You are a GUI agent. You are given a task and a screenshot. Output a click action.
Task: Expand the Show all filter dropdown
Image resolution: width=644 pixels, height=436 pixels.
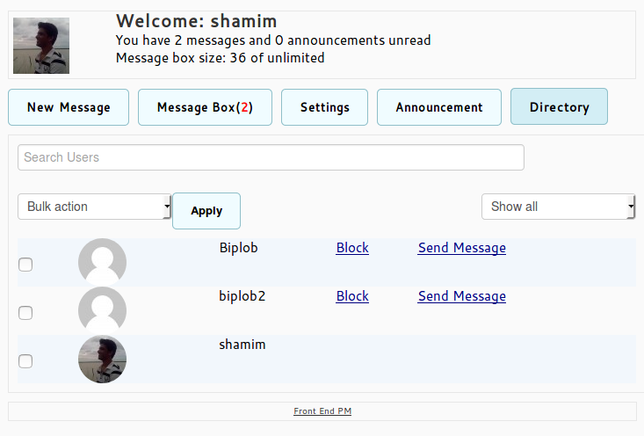558,207
